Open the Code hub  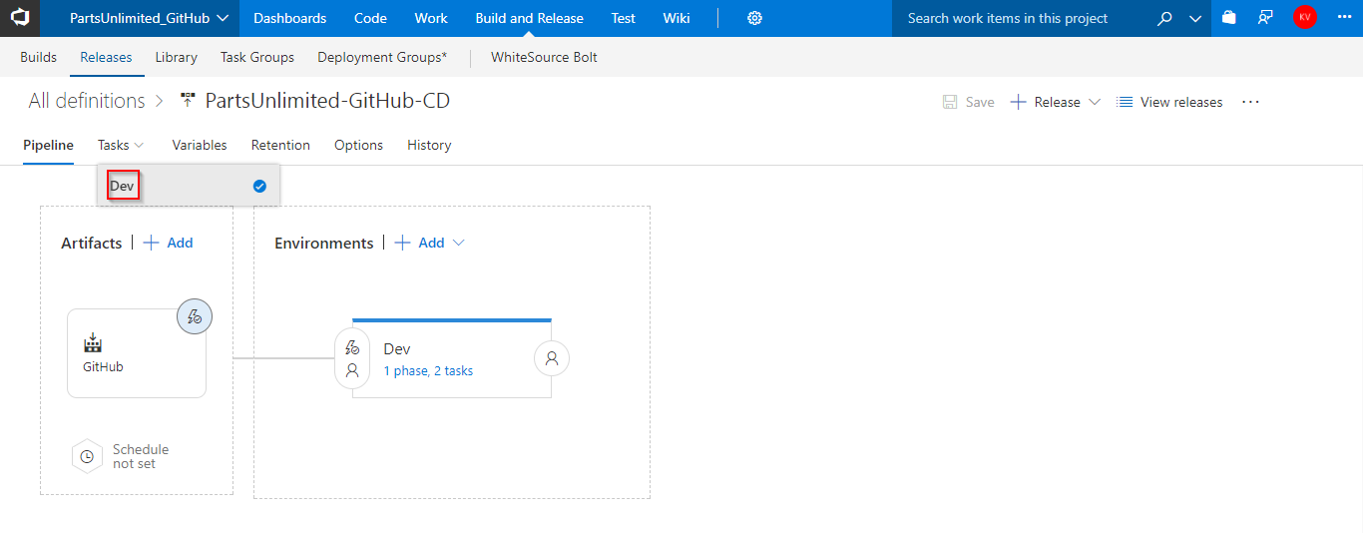pyautogui.click(x=370, y=18)
